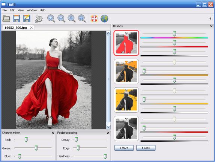Image resolution: width=215 pixels, height=162 pixels.
Task: Click the 1 Less button
Action: coord(146,148)
